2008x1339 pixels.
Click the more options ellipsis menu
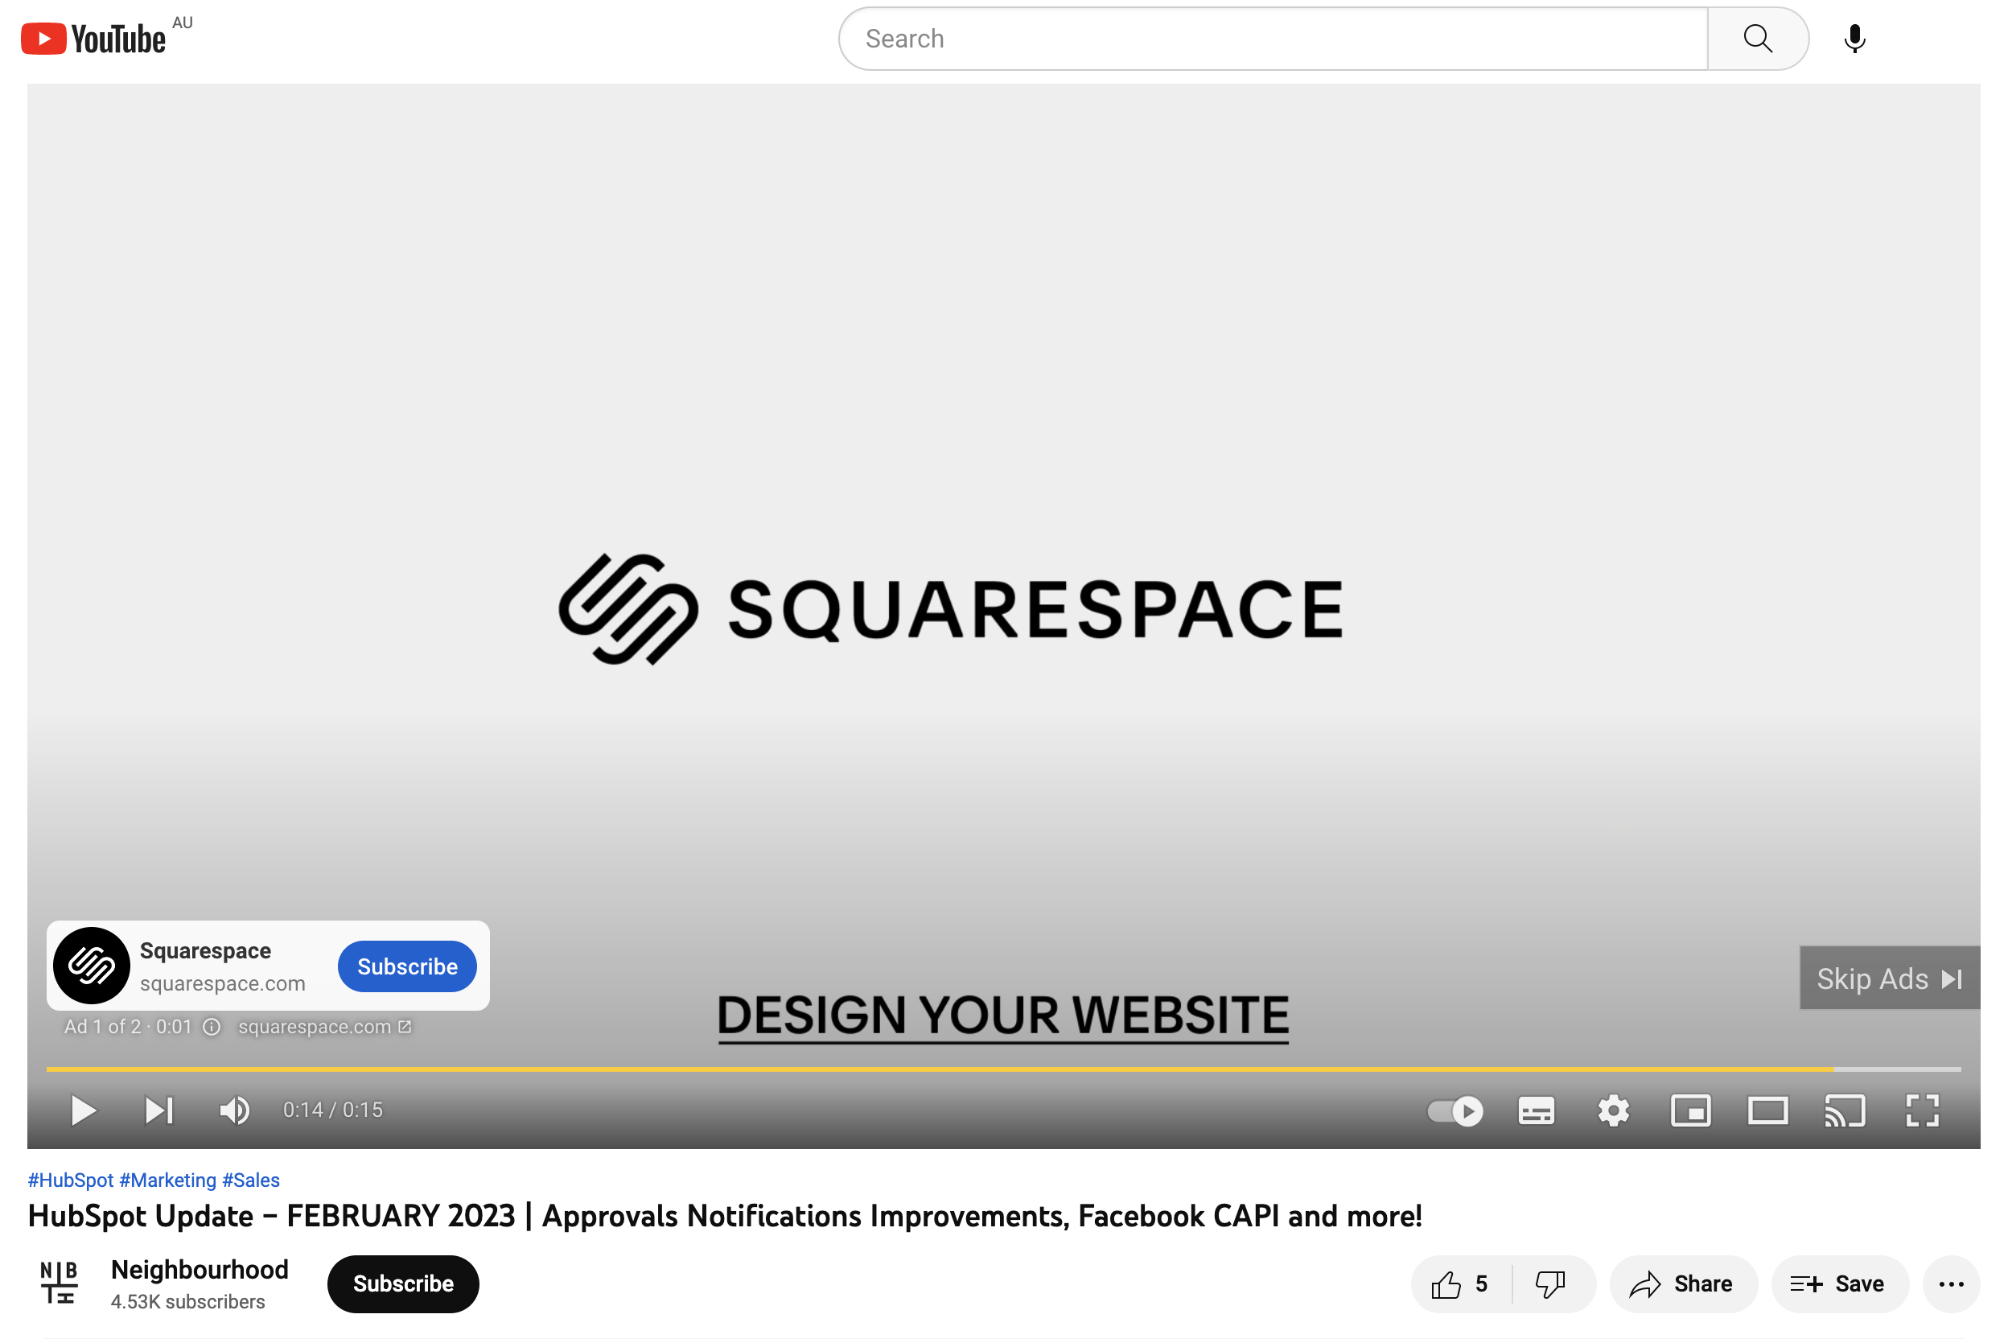tap(1951, 1282)
